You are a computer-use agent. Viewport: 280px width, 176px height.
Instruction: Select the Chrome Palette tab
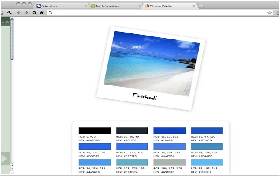(165, 6)
